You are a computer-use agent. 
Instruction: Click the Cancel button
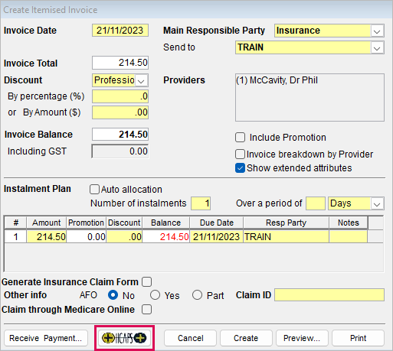pyautogui.click(x=190, y=338)
